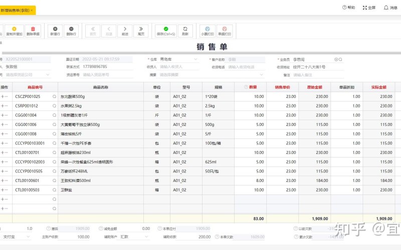The image size is (401, 250).
Task: Remove a row with the 删除行 button
Action: pyautogui.click(x=71, y=31)
